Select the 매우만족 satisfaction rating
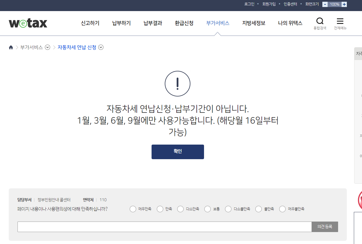This screenshot has height=244, width=362. (133, 209)
